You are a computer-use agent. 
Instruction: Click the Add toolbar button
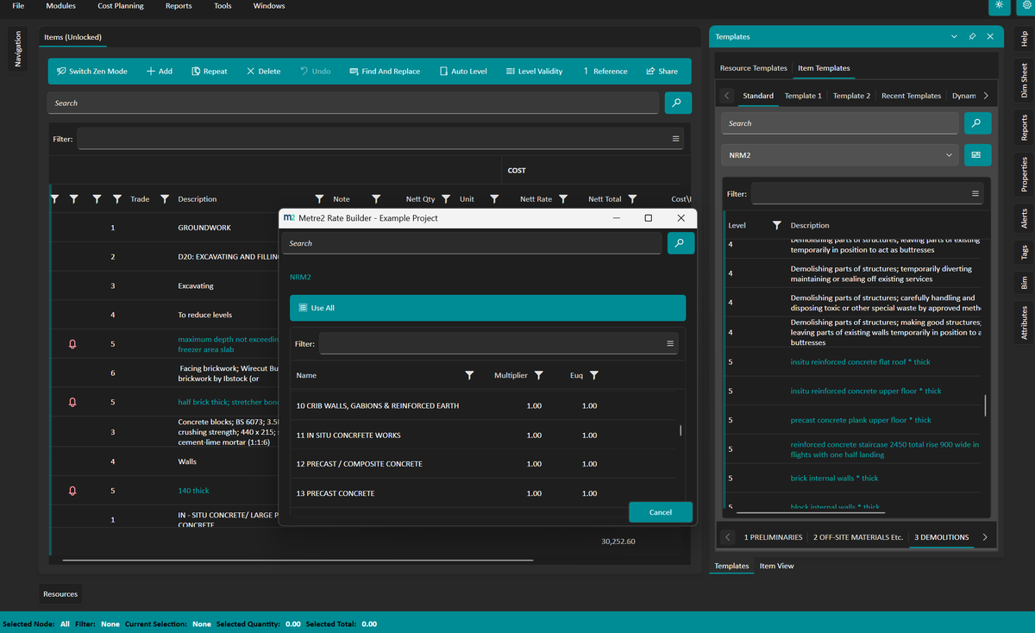(160, 72)
